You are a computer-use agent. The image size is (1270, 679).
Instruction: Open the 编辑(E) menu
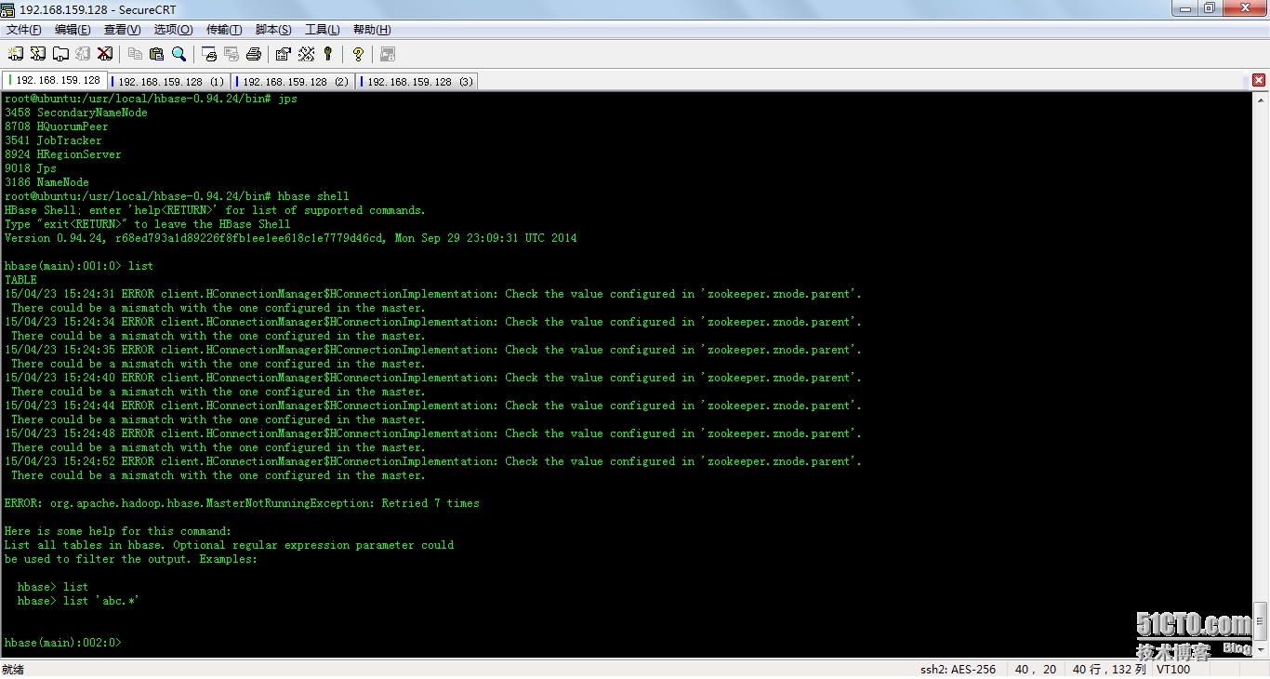(73, 30)
